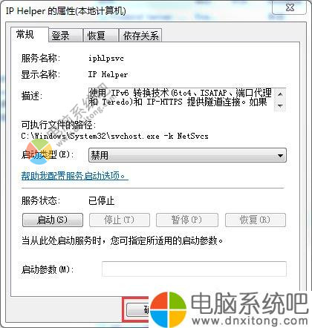The width and height of the screenshot is (312, 328).
Task: Click the 暂停(P) button
Action: pos(187,220)
